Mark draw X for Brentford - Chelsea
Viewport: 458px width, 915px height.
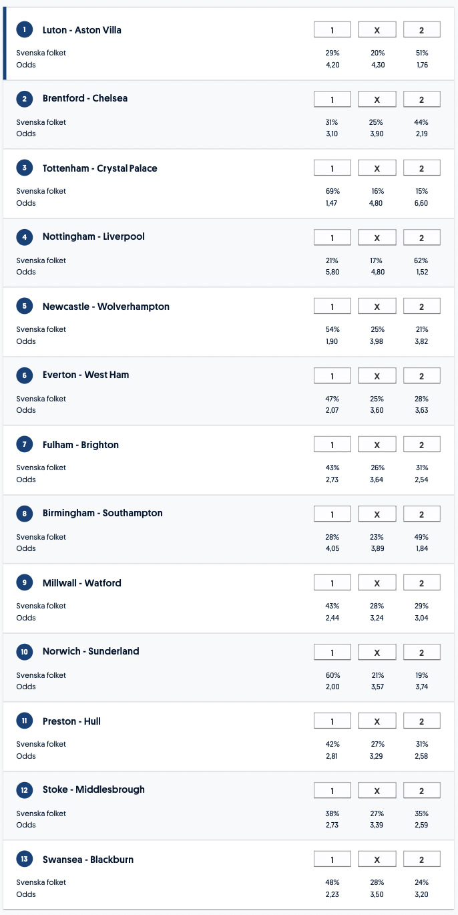(x=377, y=99)
